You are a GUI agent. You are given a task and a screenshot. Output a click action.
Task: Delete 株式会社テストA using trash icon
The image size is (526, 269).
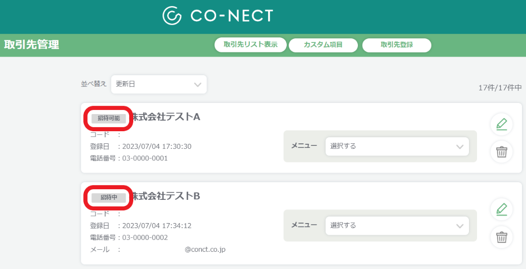pos(501,152)
